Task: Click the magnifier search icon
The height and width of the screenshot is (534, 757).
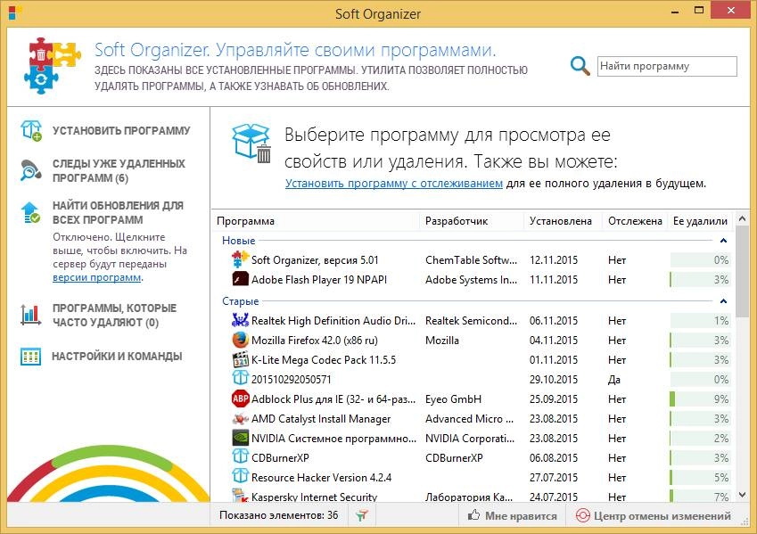Action: tap(580, 66)
